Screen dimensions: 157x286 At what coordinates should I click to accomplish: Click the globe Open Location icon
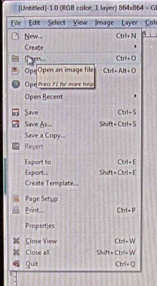(16, 84)
